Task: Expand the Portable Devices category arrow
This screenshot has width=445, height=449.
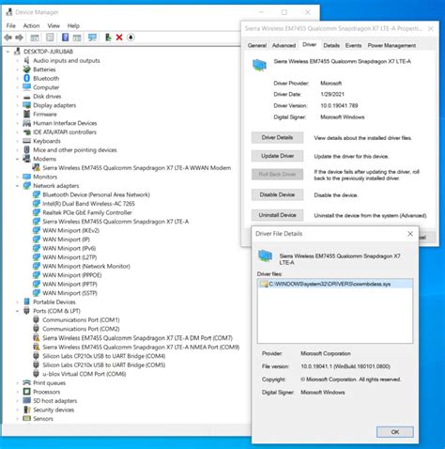Action: [18, 302]
